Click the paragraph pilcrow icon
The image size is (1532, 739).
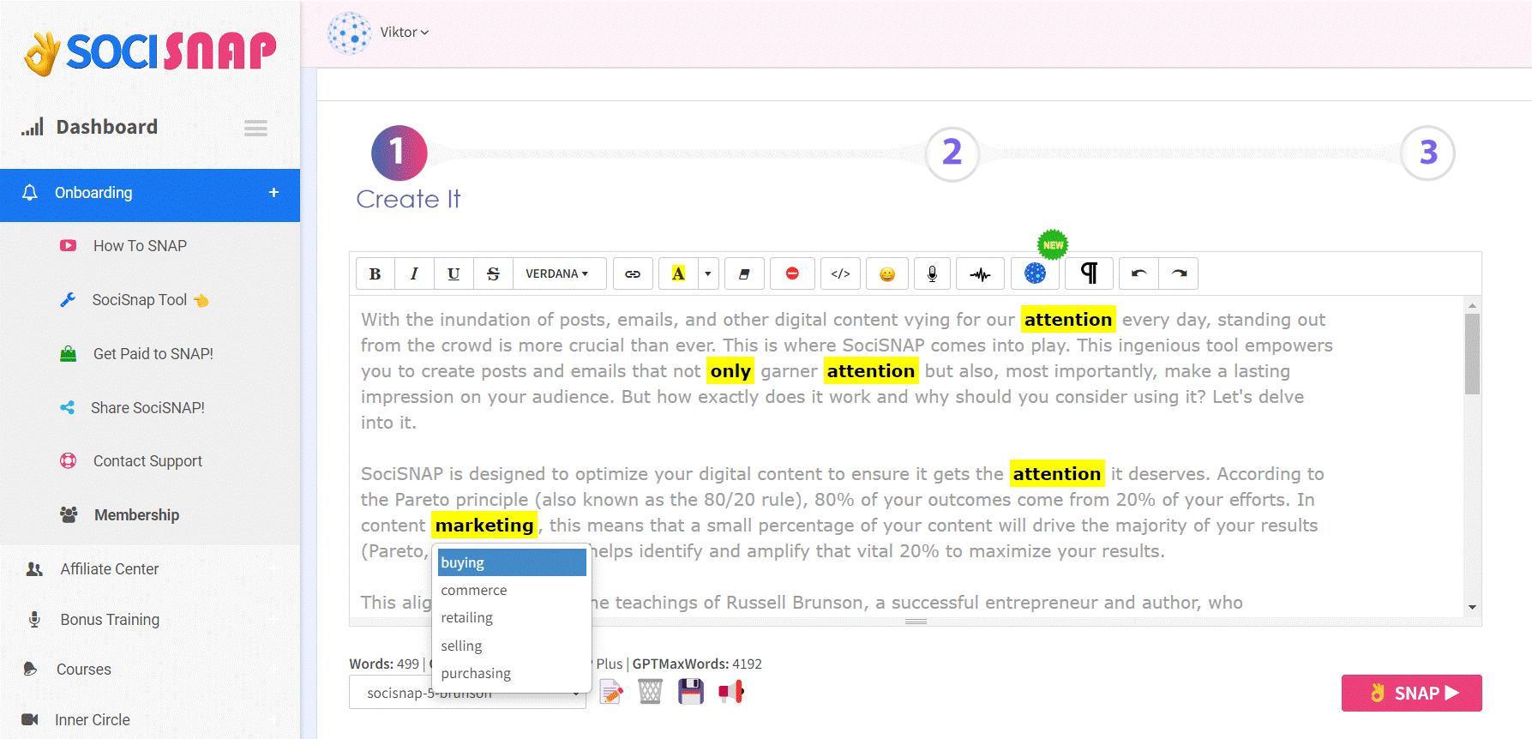[x=1089, y=273]
